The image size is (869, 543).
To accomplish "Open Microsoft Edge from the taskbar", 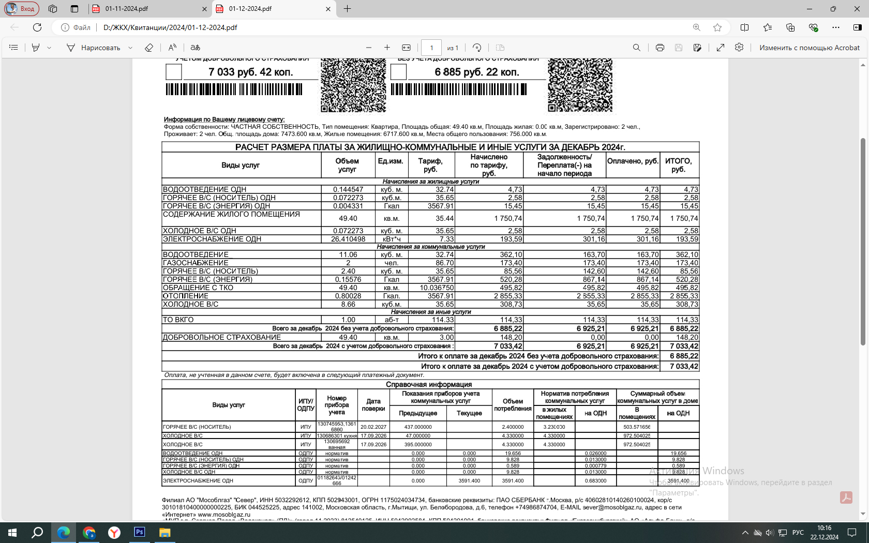I will click(x=64, y=533).
